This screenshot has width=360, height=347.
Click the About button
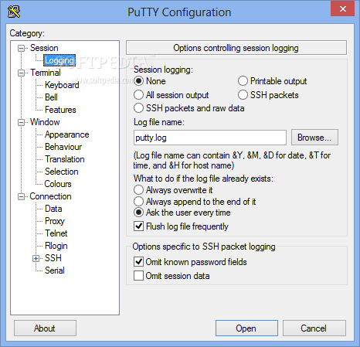45,328
